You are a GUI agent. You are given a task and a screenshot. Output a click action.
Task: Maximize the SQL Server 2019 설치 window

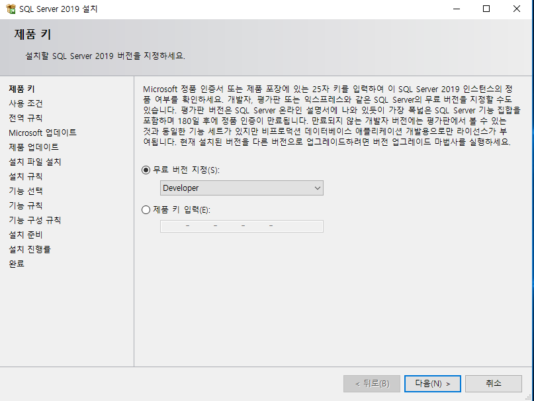tap(486, 9)
